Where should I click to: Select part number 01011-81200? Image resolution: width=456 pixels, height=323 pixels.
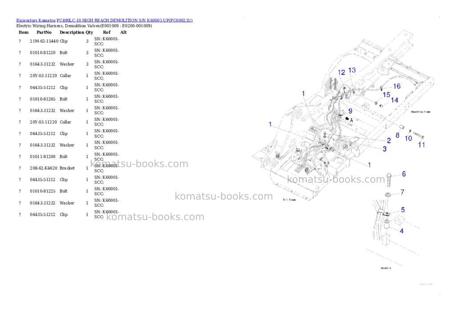pos(42,156)
